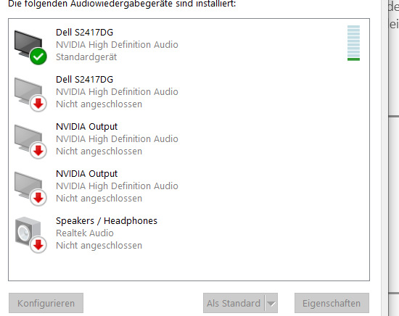Click the green checkmark default device badge

(x=38, y=57)
